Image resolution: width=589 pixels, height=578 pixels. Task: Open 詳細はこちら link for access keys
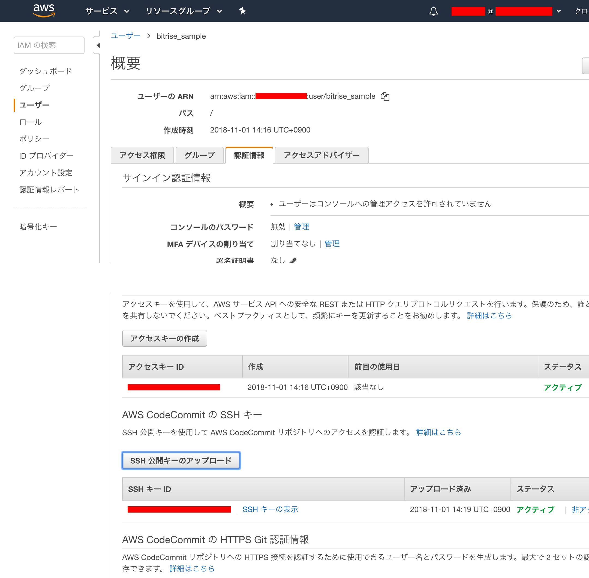[489, 316]
